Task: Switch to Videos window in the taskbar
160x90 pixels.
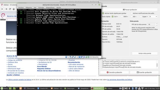Action: (x=108, y=88)
